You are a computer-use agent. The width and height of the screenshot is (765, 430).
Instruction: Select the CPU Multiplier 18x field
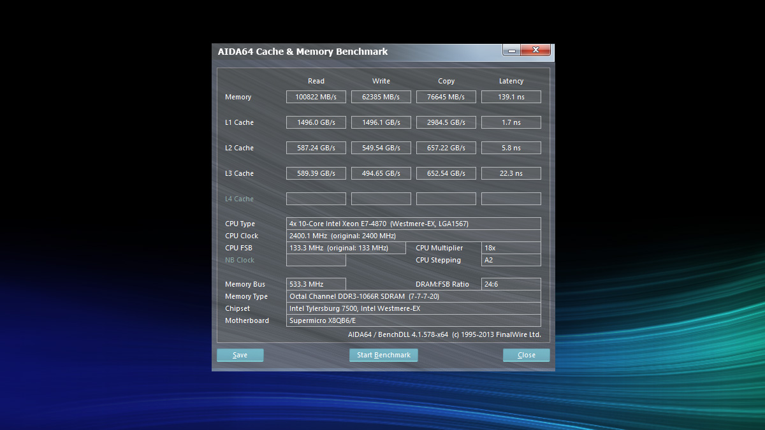pos(511,248)
